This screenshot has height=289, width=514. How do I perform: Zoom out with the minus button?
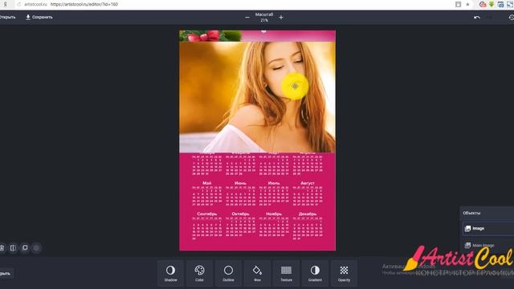pos(247,18)
